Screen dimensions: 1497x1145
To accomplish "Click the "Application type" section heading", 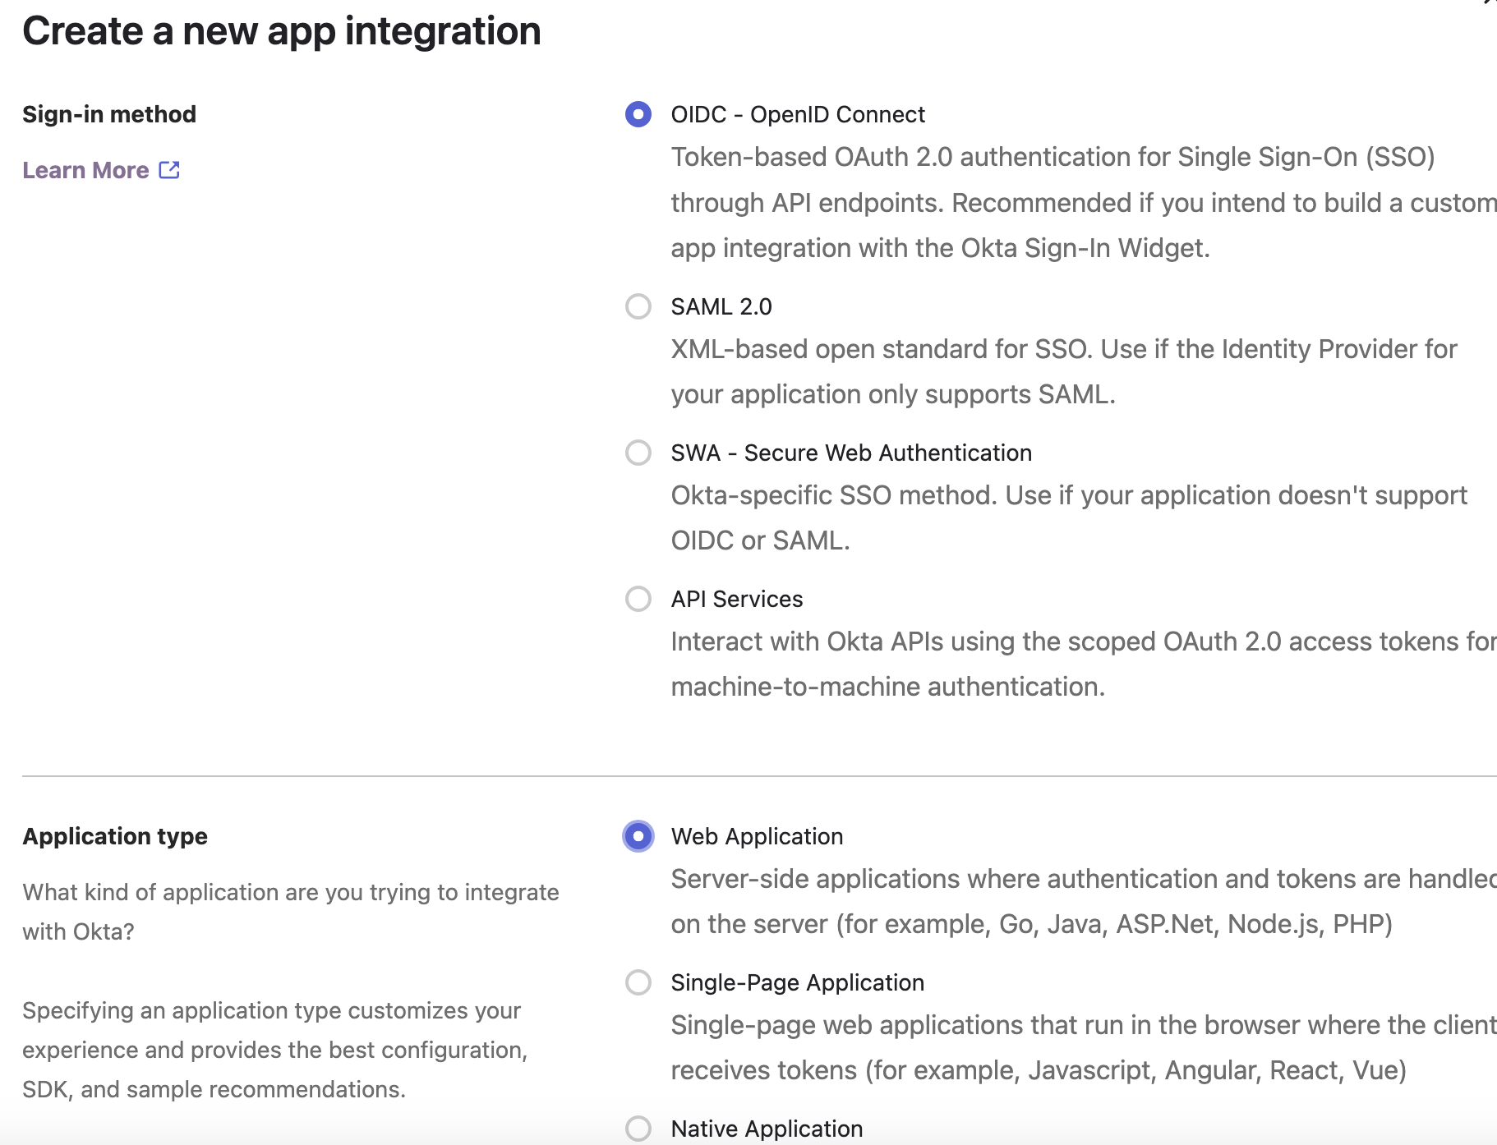I will (x=115, y=836).
